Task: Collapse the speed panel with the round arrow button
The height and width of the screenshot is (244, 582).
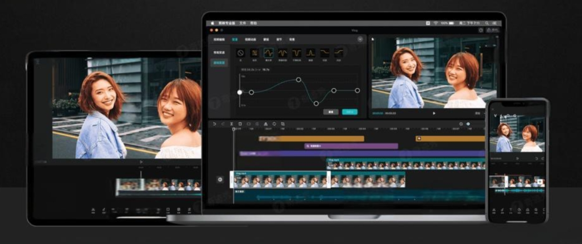Action: [x=360, y=39]
